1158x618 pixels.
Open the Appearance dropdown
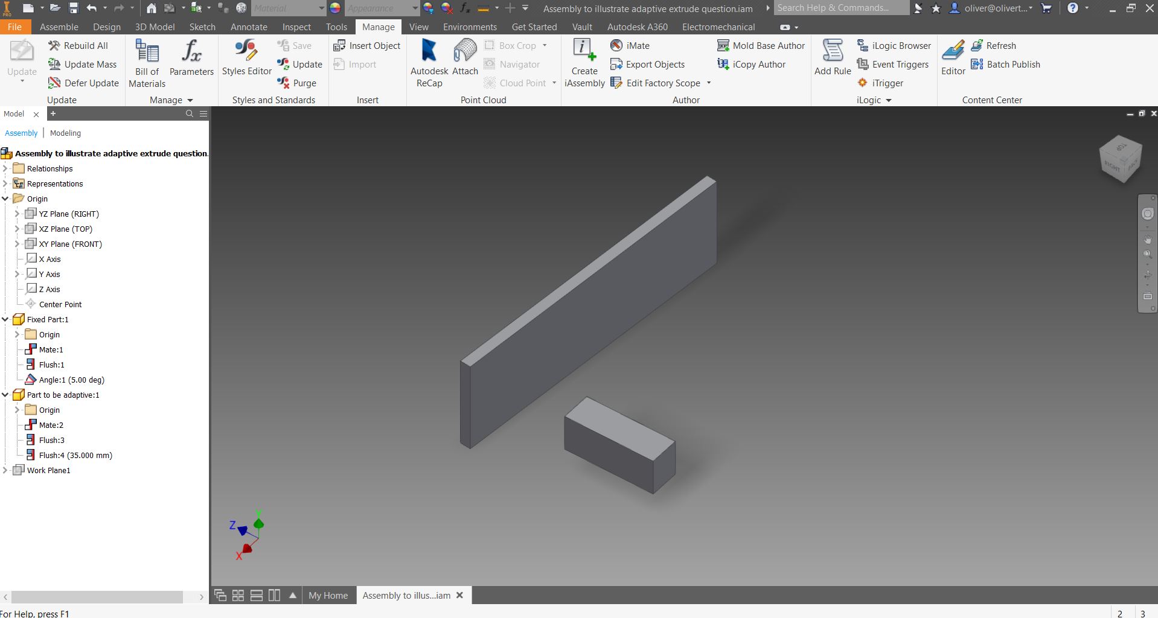415,8
